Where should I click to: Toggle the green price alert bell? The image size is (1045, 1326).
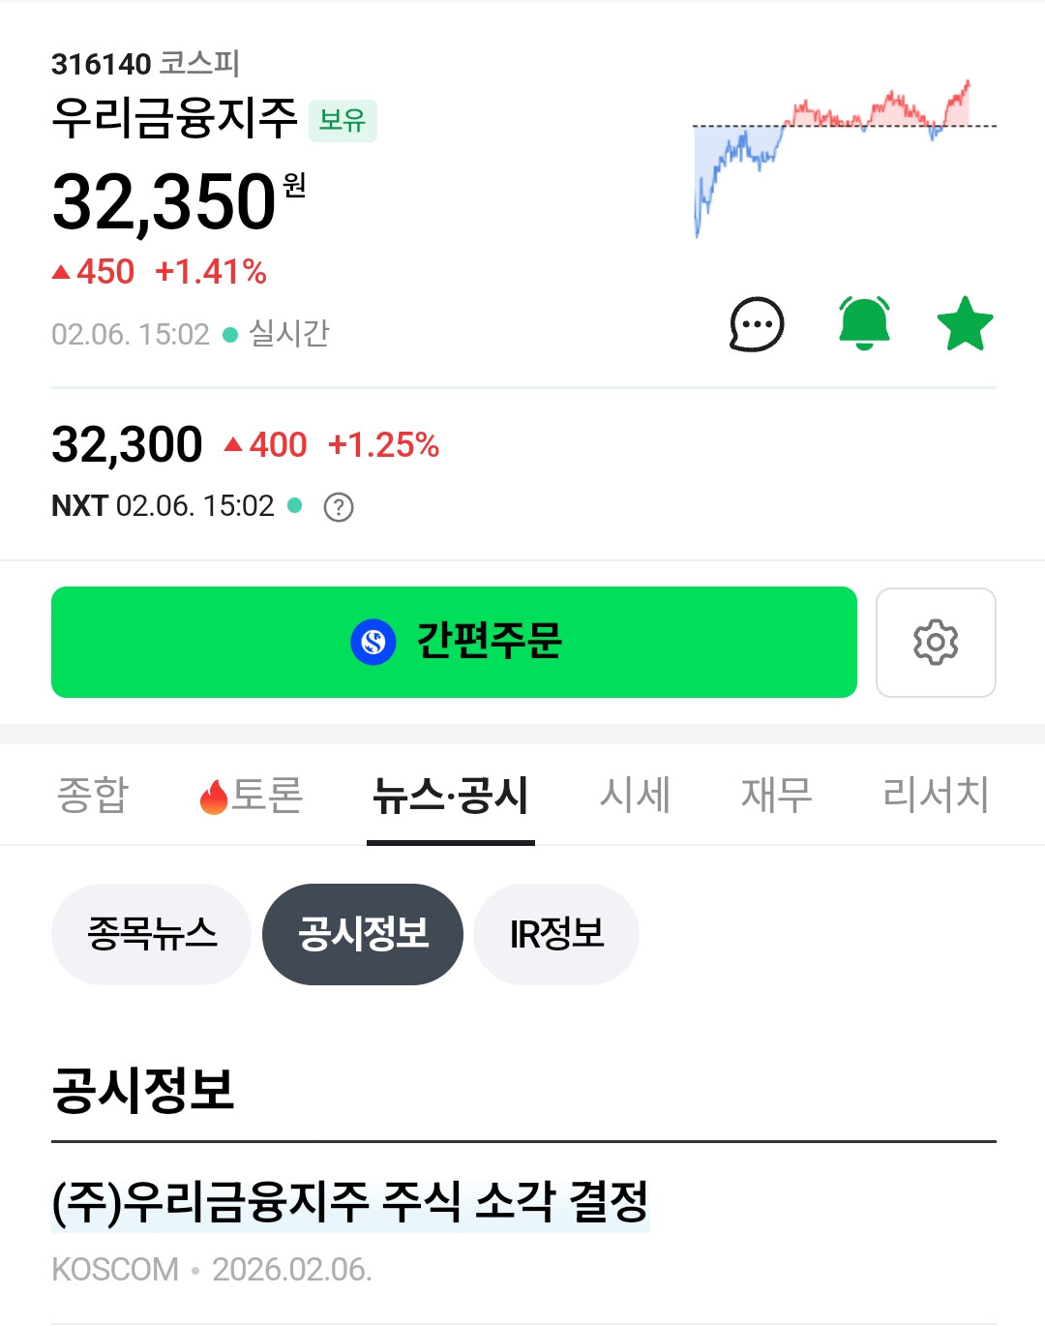(864, 323)
